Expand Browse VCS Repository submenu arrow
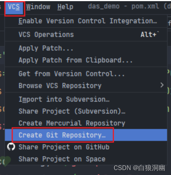This screenshot has width=171, height=175. [162, 85]
